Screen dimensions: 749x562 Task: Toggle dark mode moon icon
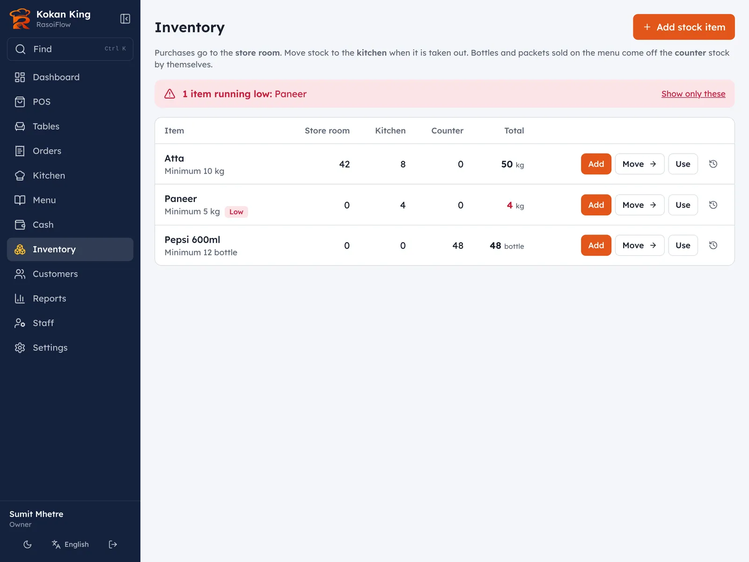tap(28, 544)
